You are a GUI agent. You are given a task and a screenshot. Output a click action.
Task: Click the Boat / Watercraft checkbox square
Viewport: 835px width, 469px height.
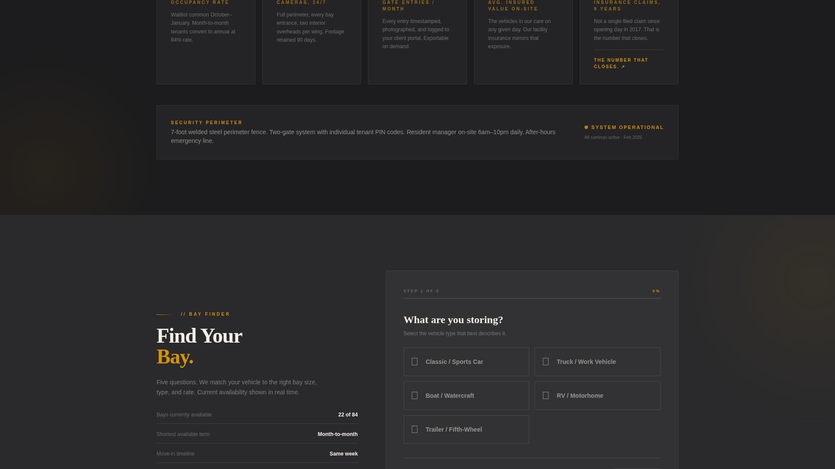point(414,395)
